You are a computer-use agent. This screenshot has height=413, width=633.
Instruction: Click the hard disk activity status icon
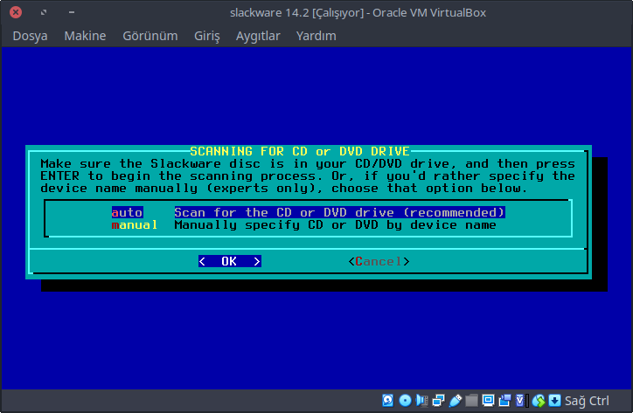pos(388,401)
